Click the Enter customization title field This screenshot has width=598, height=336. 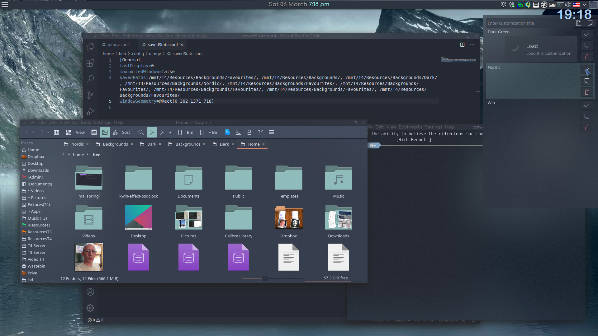pyautogui.click(x=529, y=23)
